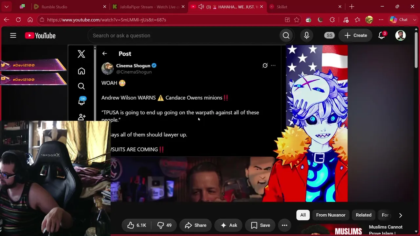Open more video actions ellipsis
This screenshot has height=236, width=420.
pyautogui.click(x=284, y=225)
